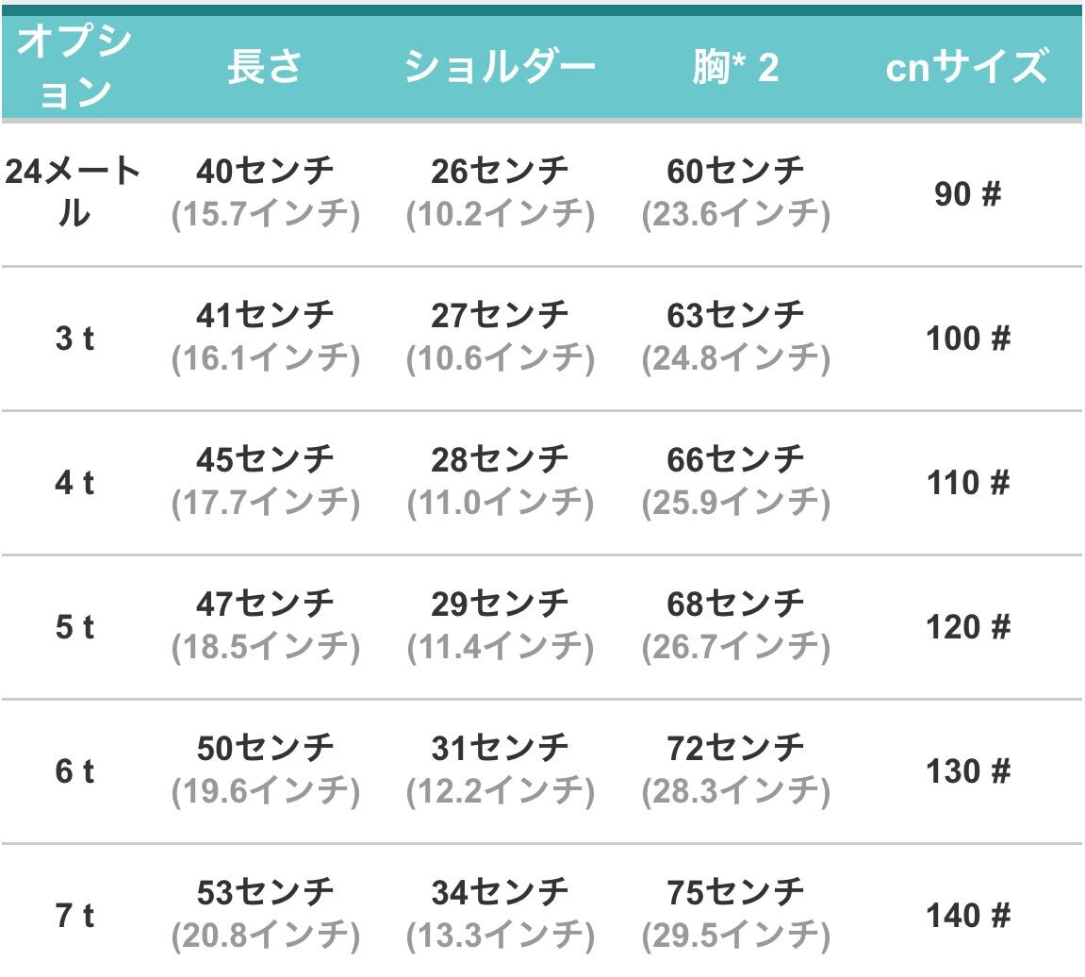Click the 5 t size option
This screenshot has width=1085, height=977.
(x=74, y=627)
